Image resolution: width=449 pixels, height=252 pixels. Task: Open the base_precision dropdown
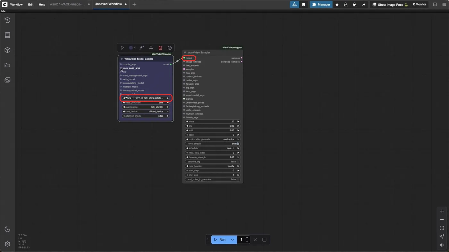[146, 103]
